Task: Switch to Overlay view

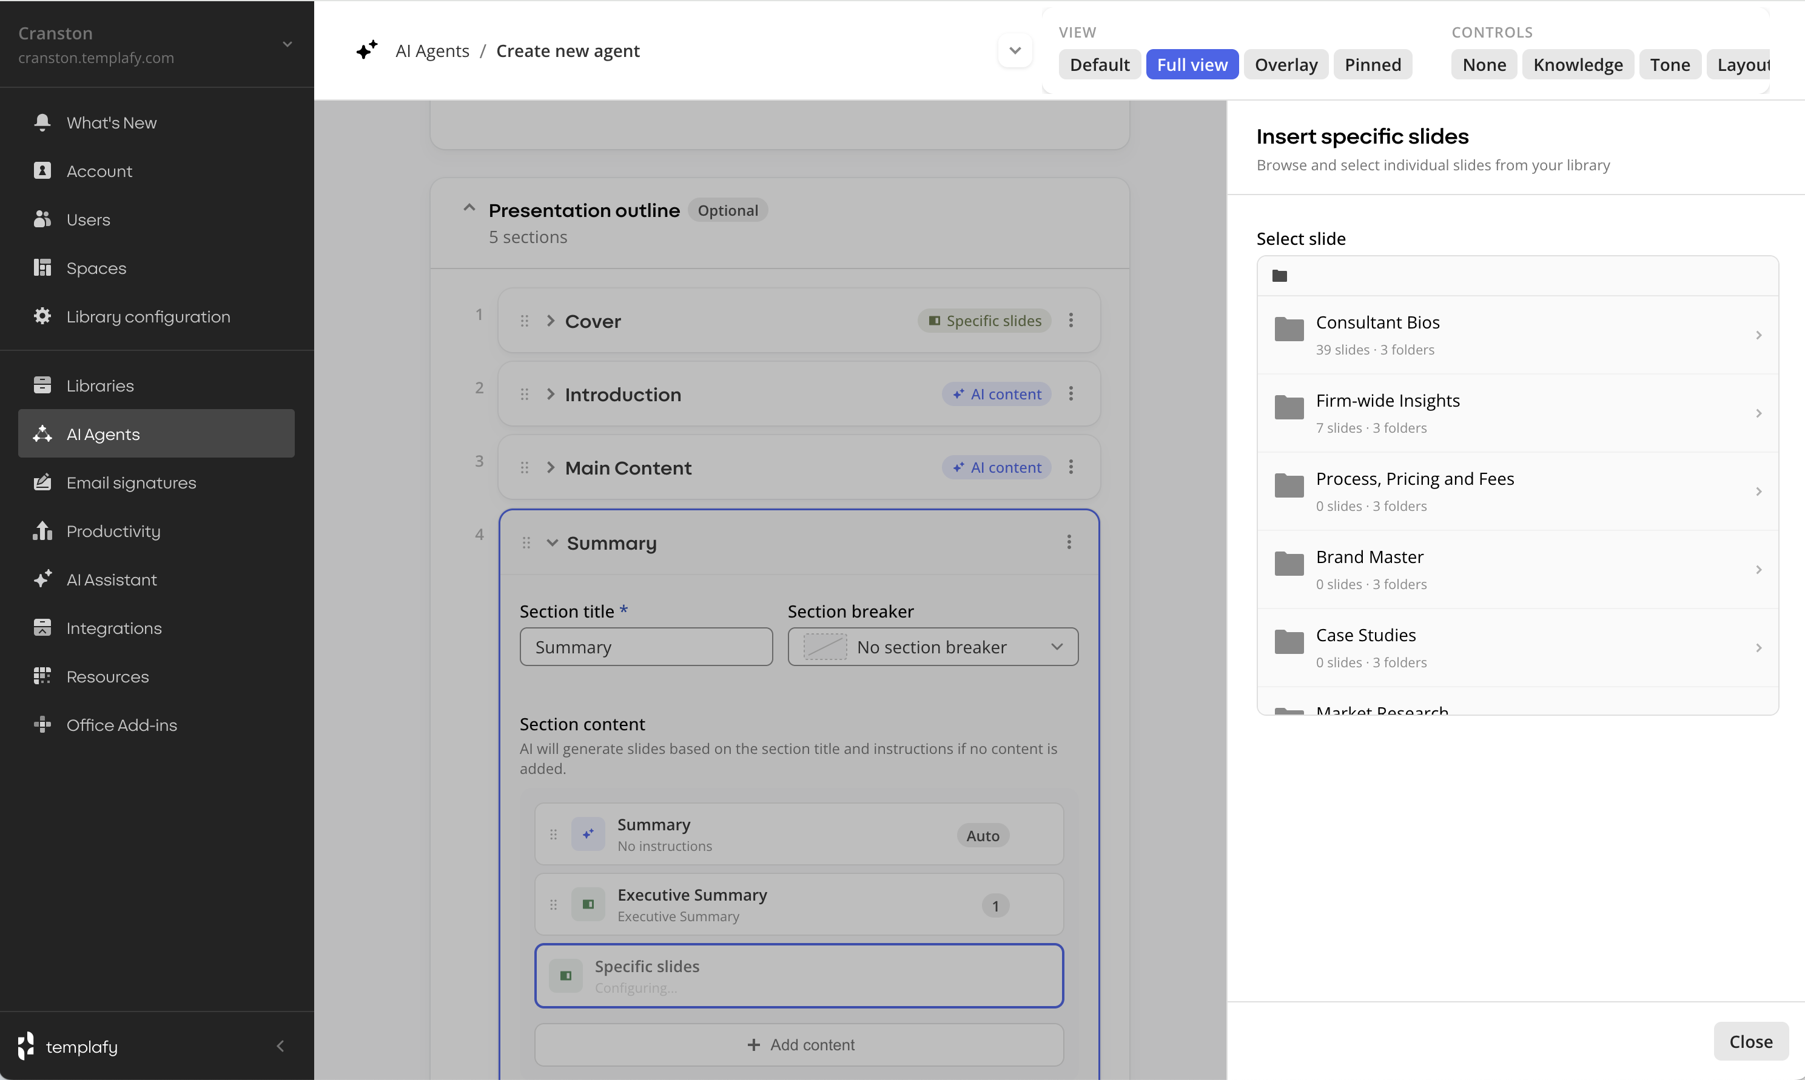Action: pyautogui.click(x=1286, y=65)
